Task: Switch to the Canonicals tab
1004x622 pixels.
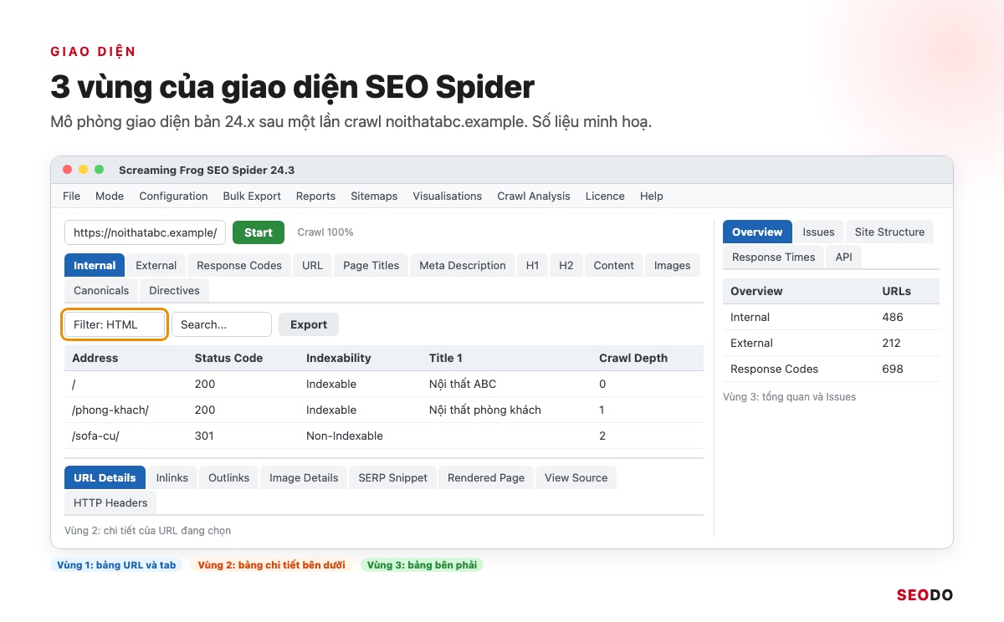Action: pos(101,291)
